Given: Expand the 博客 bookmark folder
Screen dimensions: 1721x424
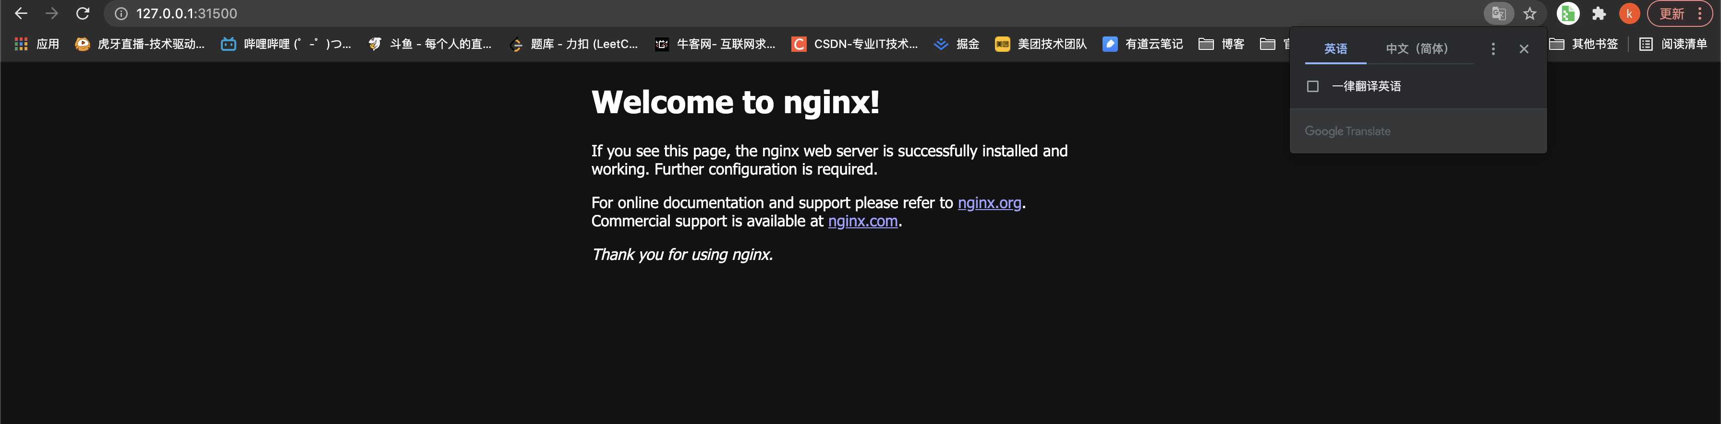Looking at the screenshot, I should pyautogui.click(x=1221, y=44).
